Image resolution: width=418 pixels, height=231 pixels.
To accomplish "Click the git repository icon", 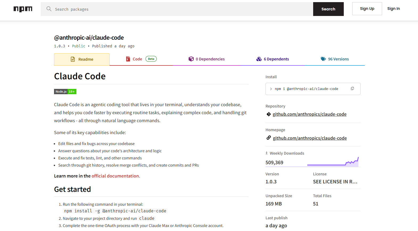I will [269, 114].
